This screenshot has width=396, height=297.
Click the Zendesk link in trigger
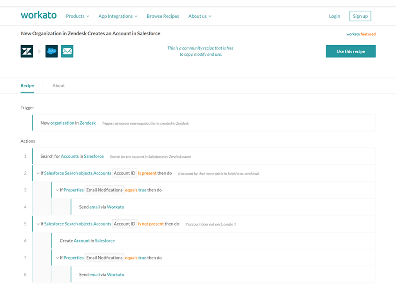pos(87,123)
